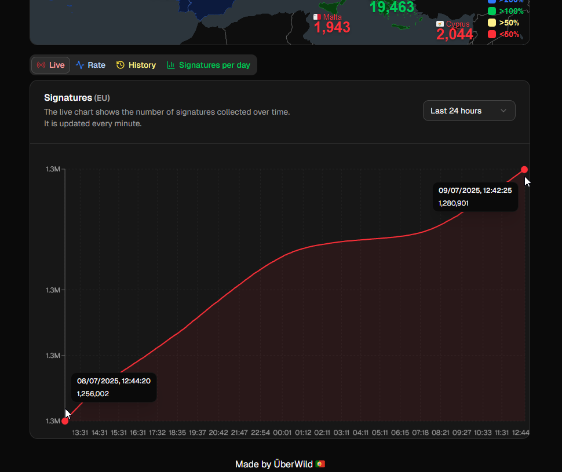Click the Cyprus flag icon

click(x=440, y=24)
